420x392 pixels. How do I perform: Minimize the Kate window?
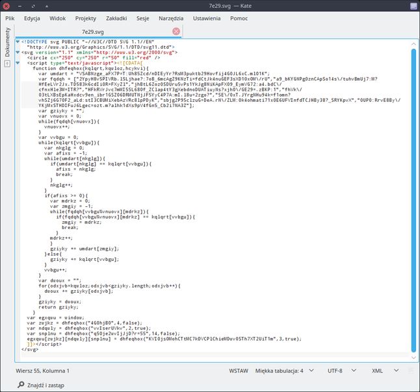click(x=20, y=6)
